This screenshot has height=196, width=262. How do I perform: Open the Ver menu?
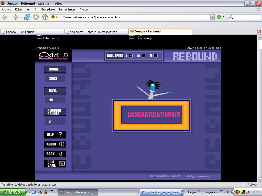pos(28,9)
